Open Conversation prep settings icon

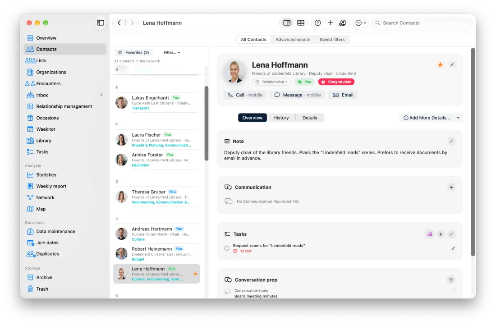[451, 280]
